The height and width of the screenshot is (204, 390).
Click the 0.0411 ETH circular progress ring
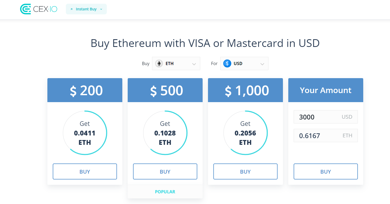(85, 133)
